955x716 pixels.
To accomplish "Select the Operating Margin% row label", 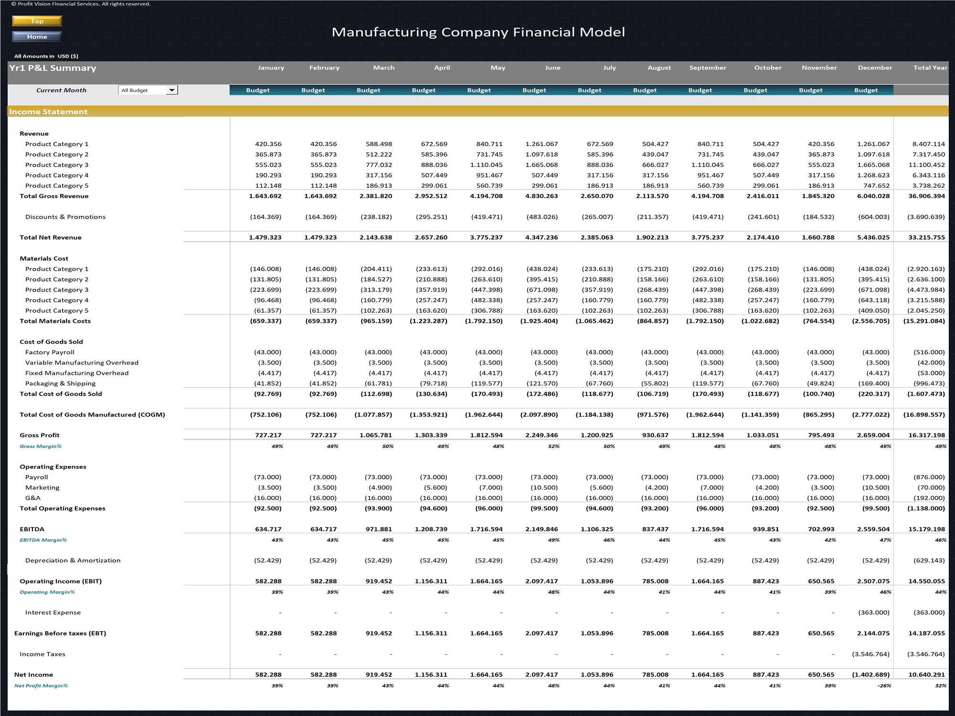I will click(47, 592).
